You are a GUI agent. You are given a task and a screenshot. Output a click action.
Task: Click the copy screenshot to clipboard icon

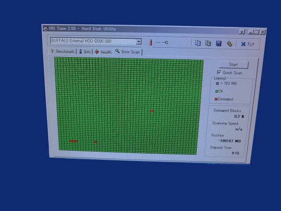tap(208, 43)
